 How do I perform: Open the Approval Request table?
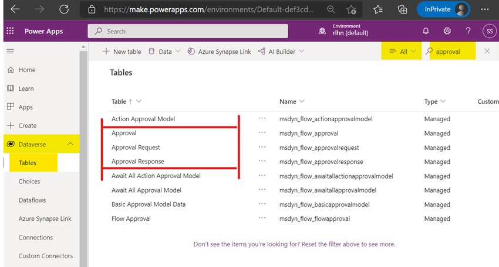coord(136,148)
